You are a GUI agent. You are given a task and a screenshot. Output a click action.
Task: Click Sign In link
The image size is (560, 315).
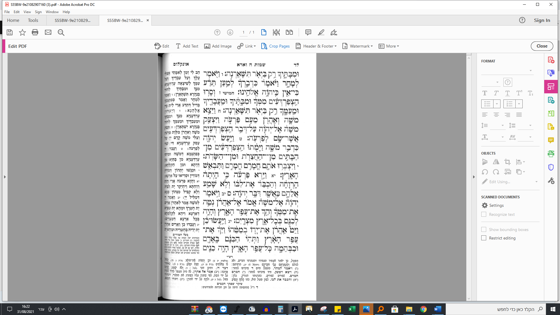pos(542,20)
